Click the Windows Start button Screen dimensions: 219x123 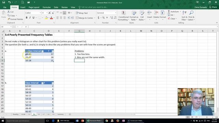[2, 121]
